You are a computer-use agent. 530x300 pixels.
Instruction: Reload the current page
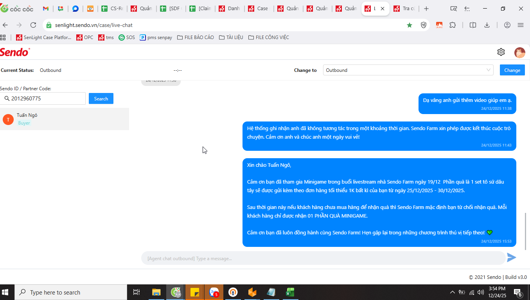(33, 25)
